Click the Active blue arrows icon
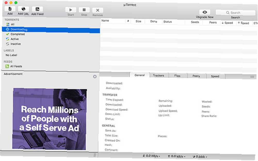The height and width of the screenshot is (161, 258). point(7,39)
